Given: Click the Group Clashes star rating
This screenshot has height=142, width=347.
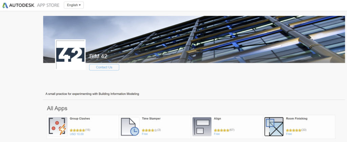Looking at the screenshot, I should coord(77,130).
